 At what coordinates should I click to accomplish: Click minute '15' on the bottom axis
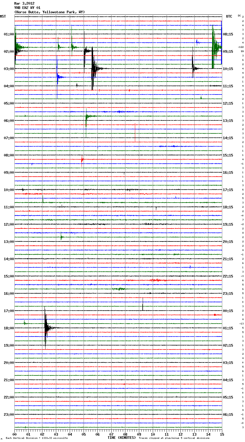tap(222, 434)
